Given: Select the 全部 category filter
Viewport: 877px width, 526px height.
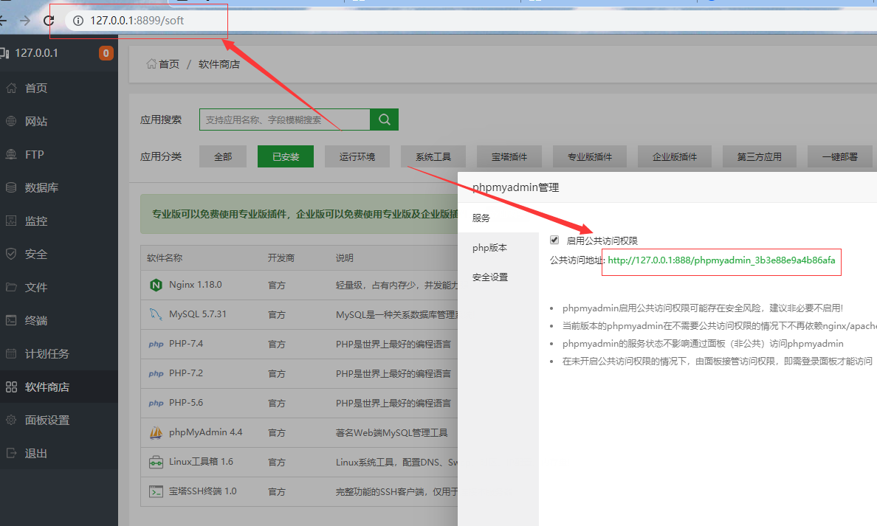Looking at the screenshot, I should coord(223,156).
